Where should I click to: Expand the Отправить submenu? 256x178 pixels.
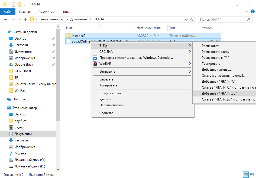click(x=190, y=71)
